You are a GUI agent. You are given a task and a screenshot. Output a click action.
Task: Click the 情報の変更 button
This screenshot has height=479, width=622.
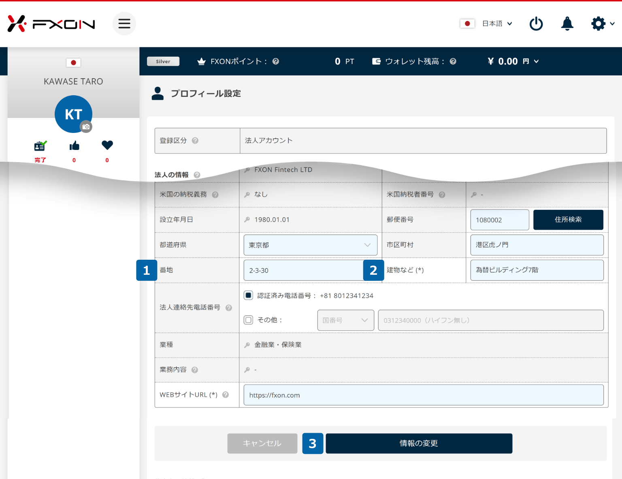[419, 443]
